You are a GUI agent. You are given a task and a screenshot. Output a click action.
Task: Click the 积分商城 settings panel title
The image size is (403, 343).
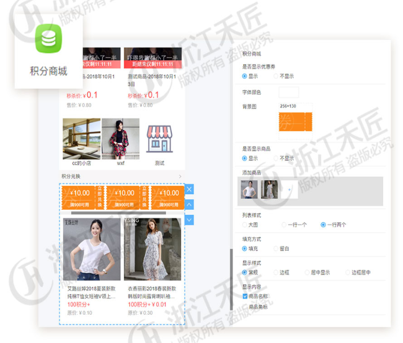(252, 53)
